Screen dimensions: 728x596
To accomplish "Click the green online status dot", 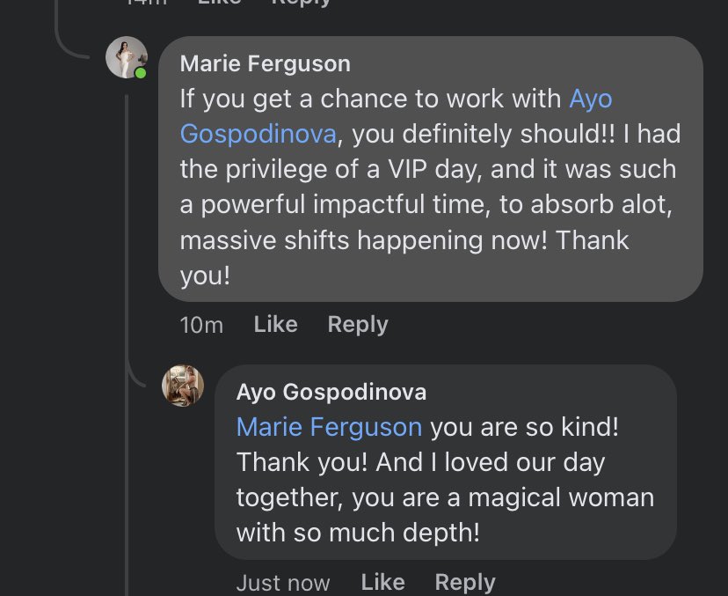I will click(141, 73).
